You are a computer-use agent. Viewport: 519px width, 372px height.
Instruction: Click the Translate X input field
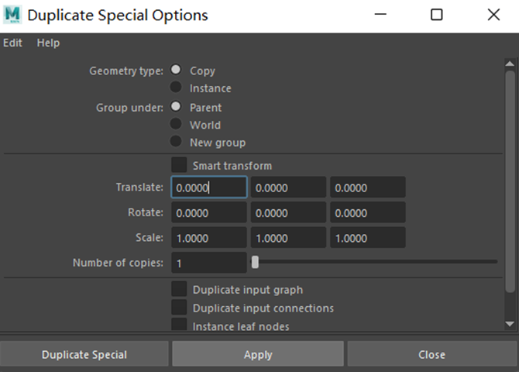209,188
